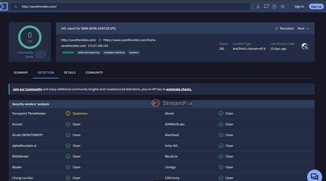The width and height of the screenshot is (326, 181).
Task: Switch to the SUMMARY tab
Action: click(x=21, y=73)
